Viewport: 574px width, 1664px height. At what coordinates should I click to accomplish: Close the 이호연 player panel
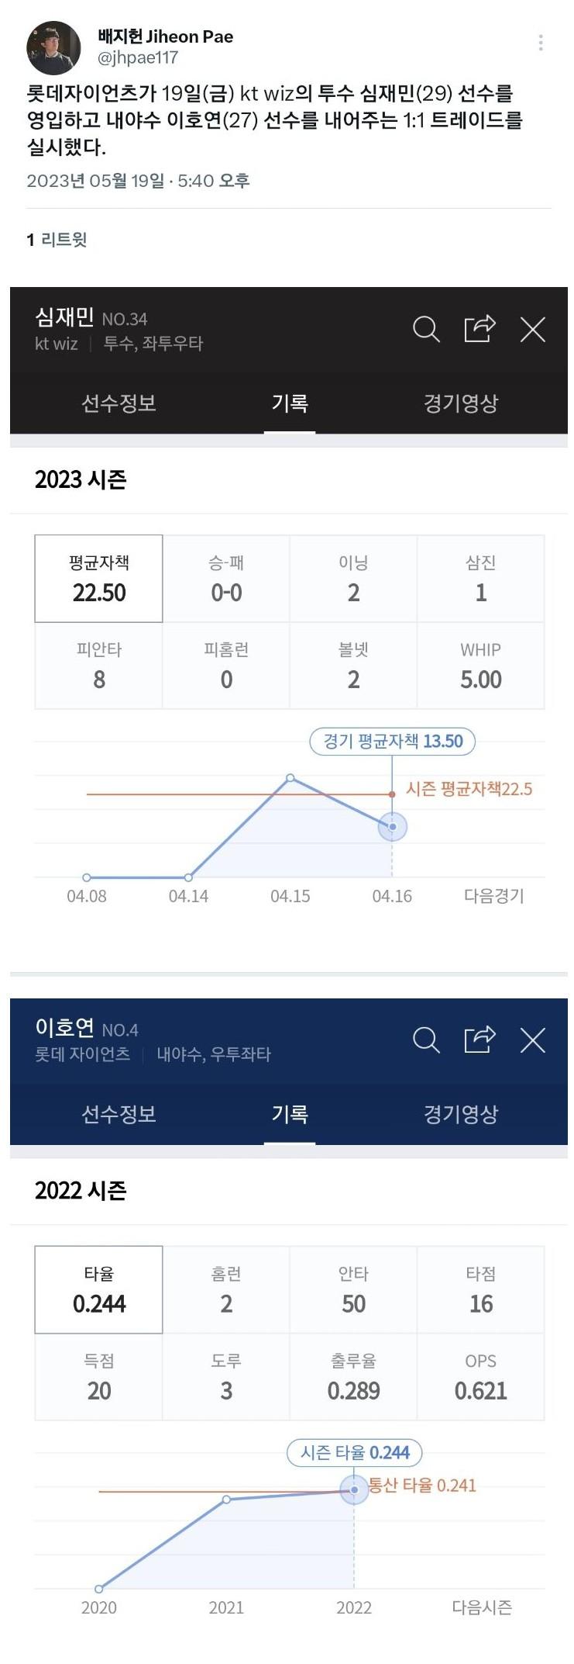[533, 1040]
